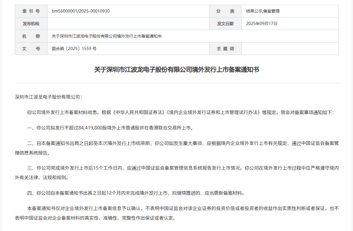Viewport: 353px width, 231px height.
Task: Click the final paragraph starting 本备案通知书仅对
Action: 177,213
